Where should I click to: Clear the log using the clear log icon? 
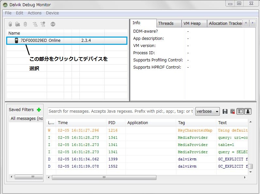click(233, 111)
